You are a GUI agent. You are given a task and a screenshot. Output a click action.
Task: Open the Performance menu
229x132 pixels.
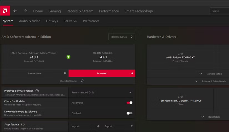coord(109,11)
